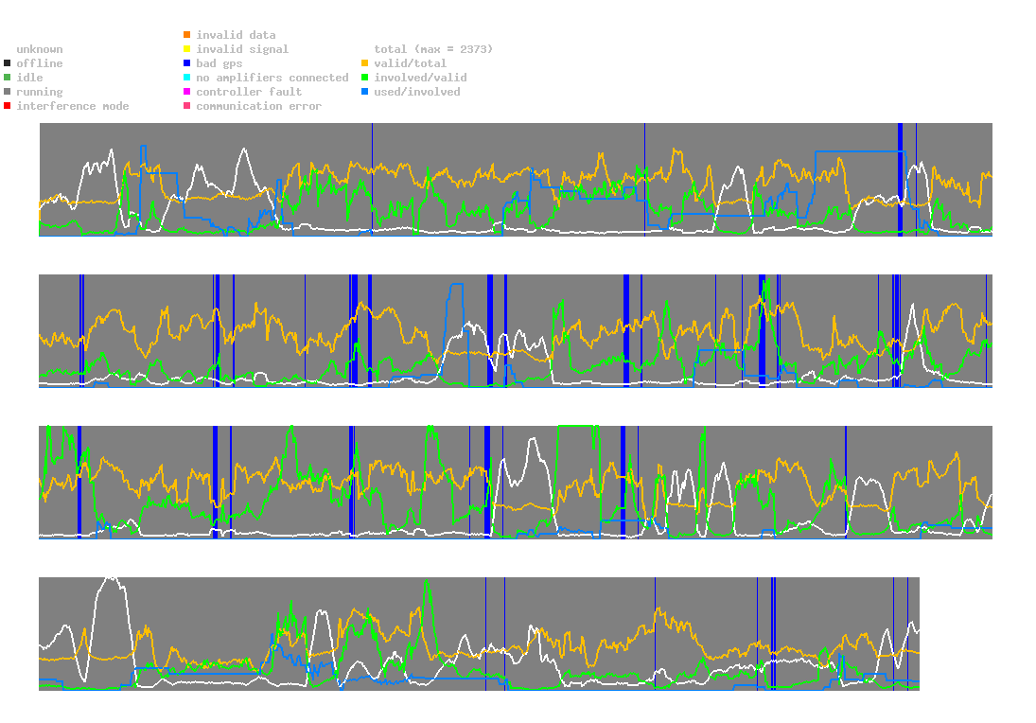Click the yellow invalid signal swatch
1036x723 pixels.
pos(187,49)
